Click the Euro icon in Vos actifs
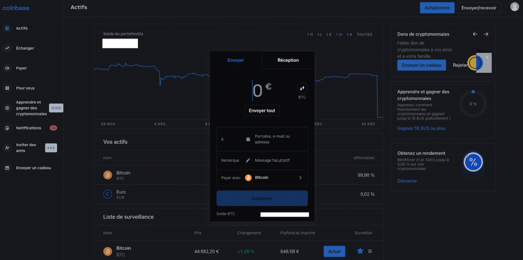Image resolution: width=523 pixels, height=260 pixels. point(108,194)
